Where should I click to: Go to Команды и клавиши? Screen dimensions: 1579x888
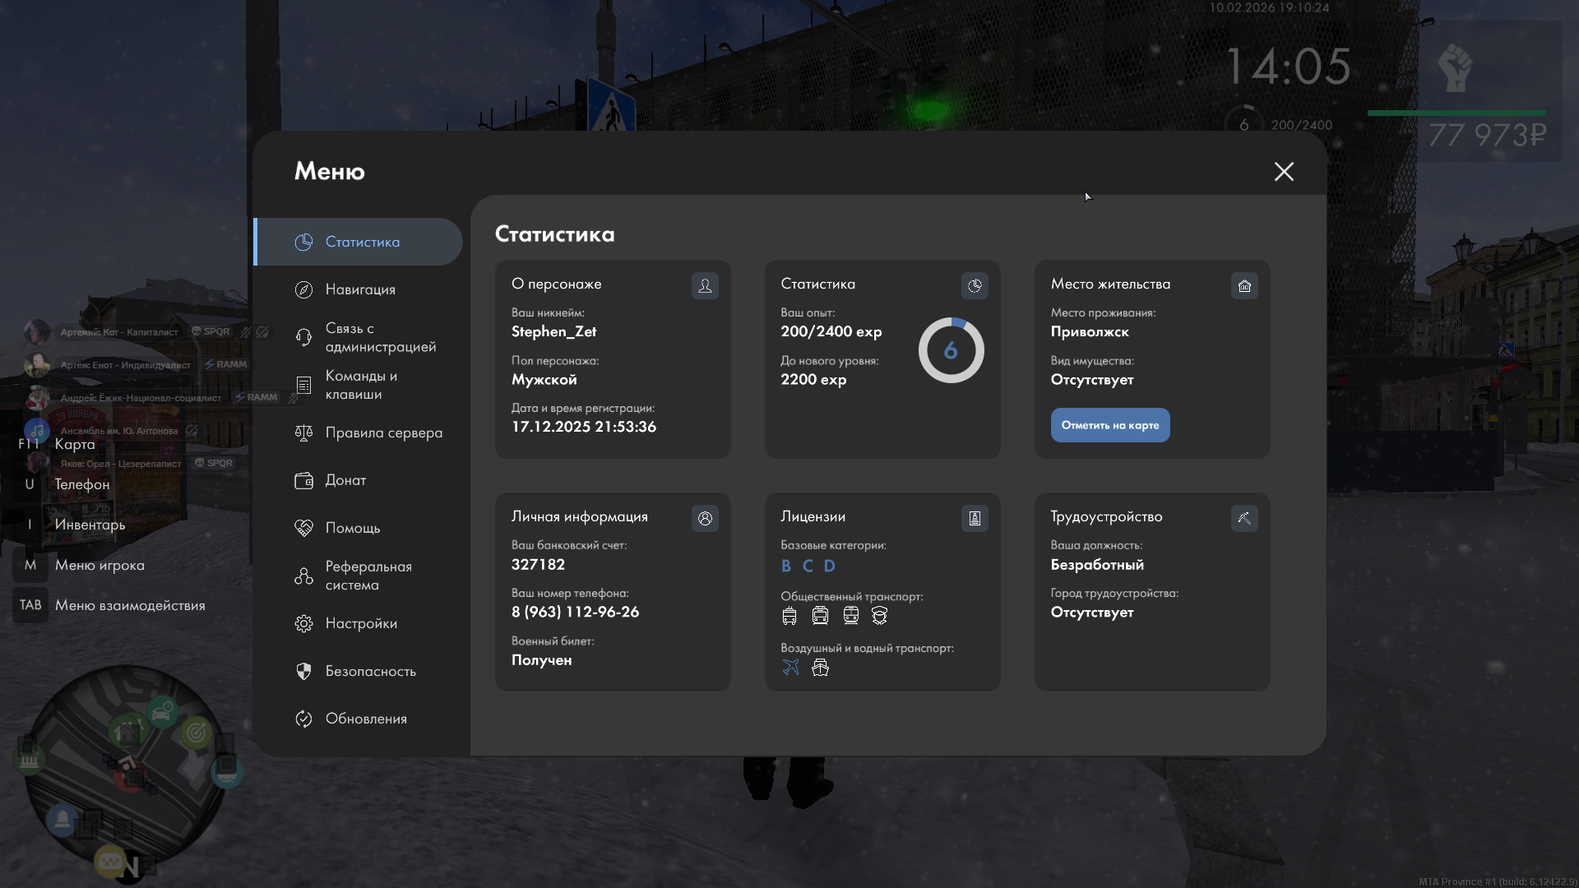pyautogui.click(x=360, y=385)
